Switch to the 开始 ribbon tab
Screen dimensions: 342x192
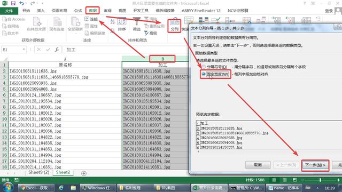coord(26,11)
